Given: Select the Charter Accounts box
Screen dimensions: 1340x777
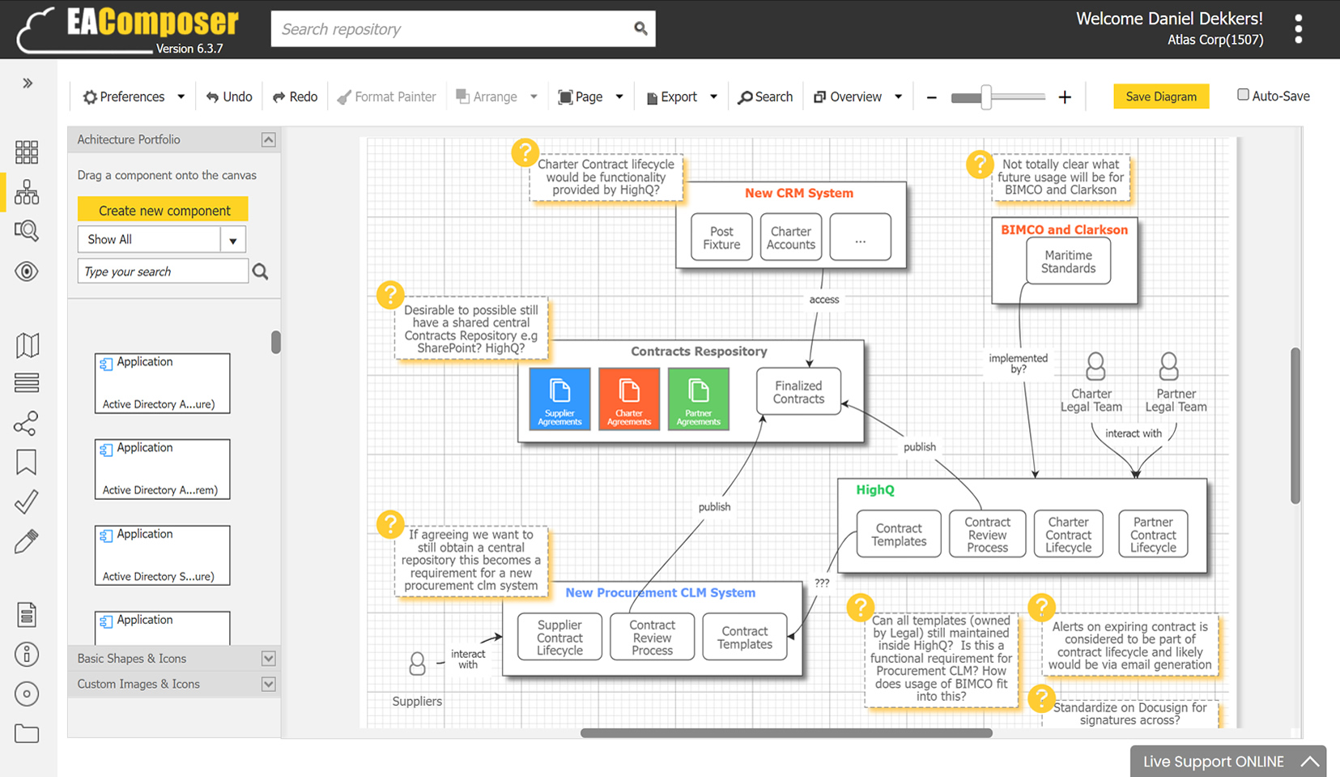Looking at the screenshot, I should pyautogui.click(x=791, y=237).
